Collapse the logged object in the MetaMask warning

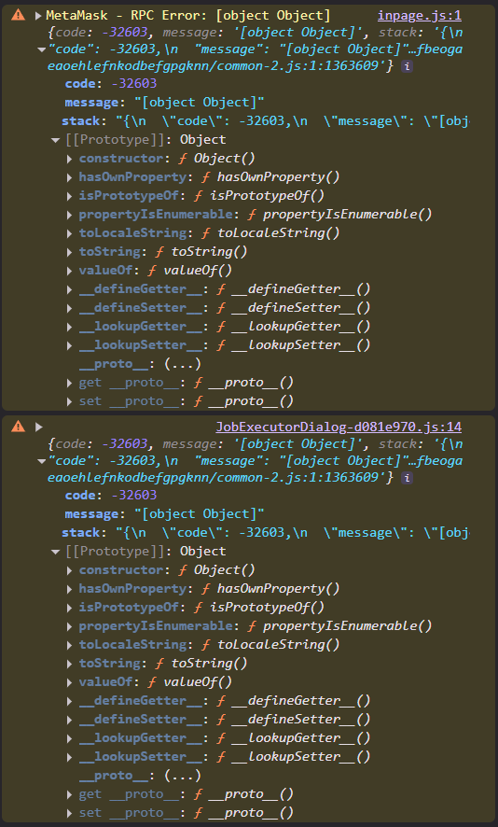point(42,49)
